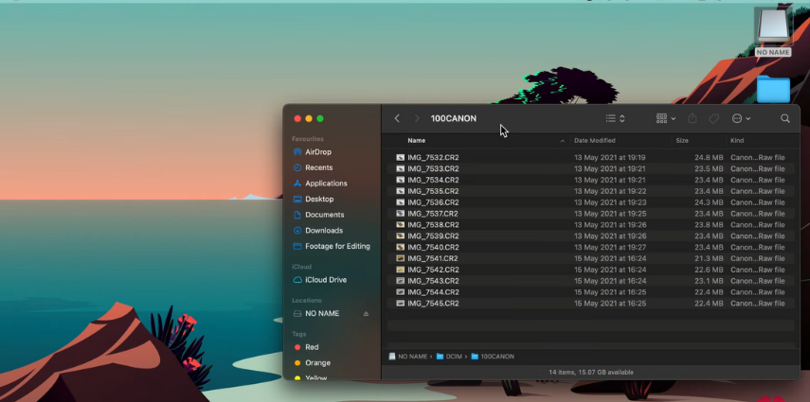Go back with the left chevron
Viewport: 810px width, 402px height.
[397, 118]
